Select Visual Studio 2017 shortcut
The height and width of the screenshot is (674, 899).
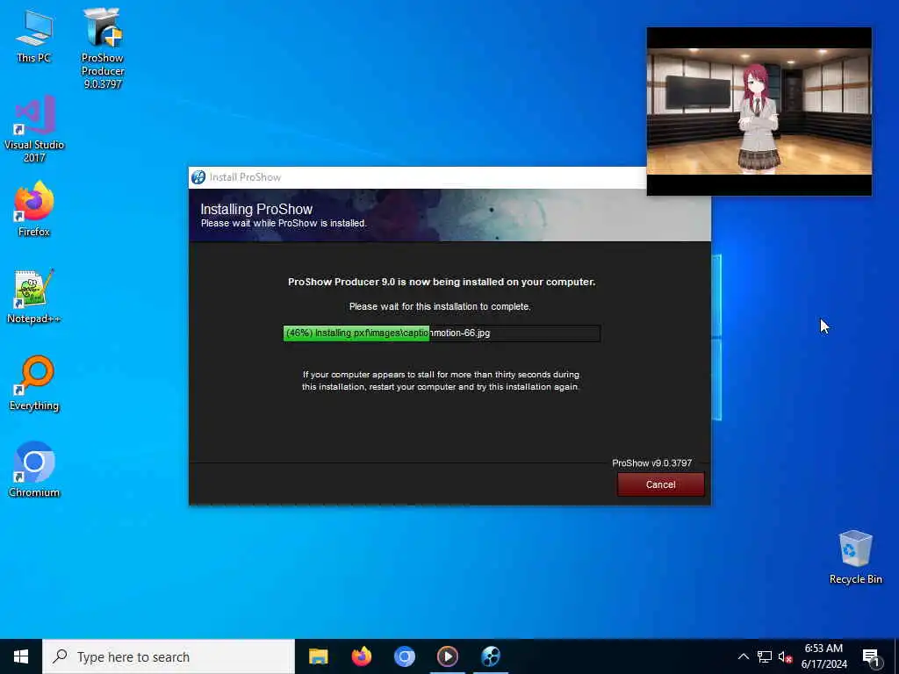click(34, 130)
